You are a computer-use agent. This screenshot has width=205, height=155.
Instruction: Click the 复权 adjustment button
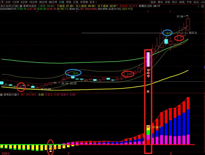pos(153,2)
